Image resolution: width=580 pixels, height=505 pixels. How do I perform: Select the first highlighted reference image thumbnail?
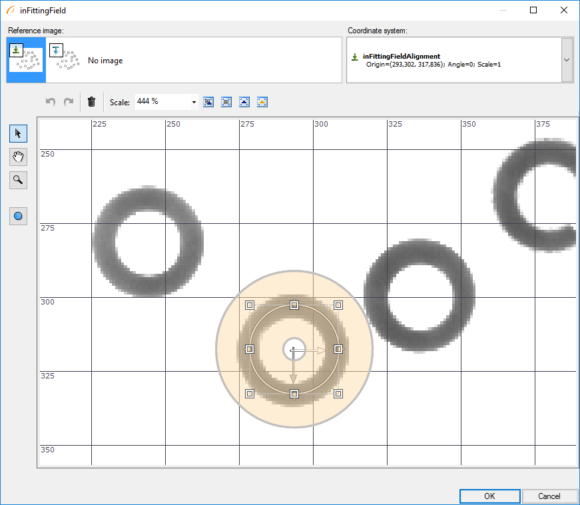click(26, 60)
